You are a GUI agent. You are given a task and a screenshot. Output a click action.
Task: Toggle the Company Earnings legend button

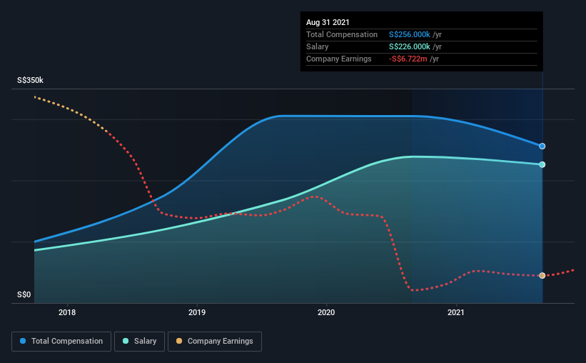point(215,342)
